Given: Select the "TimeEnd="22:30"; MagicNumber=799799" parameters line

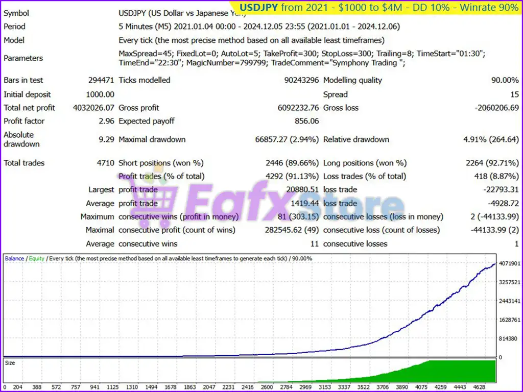Looking at the screenshot, I should 262,63.
